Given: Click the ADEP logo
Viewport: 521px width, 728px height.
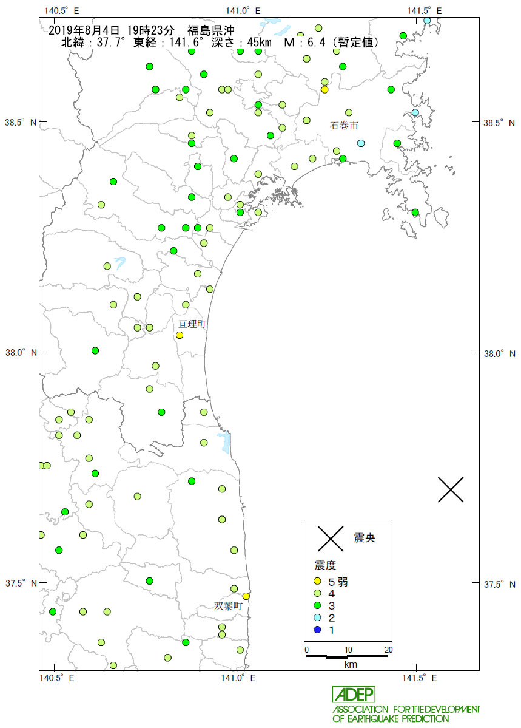Looking at the screenshot, I should tap(354, 694).
